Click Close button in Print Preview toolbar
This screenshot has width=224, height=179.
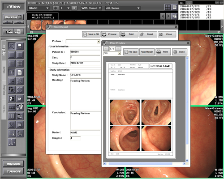[x=180, y=52]
